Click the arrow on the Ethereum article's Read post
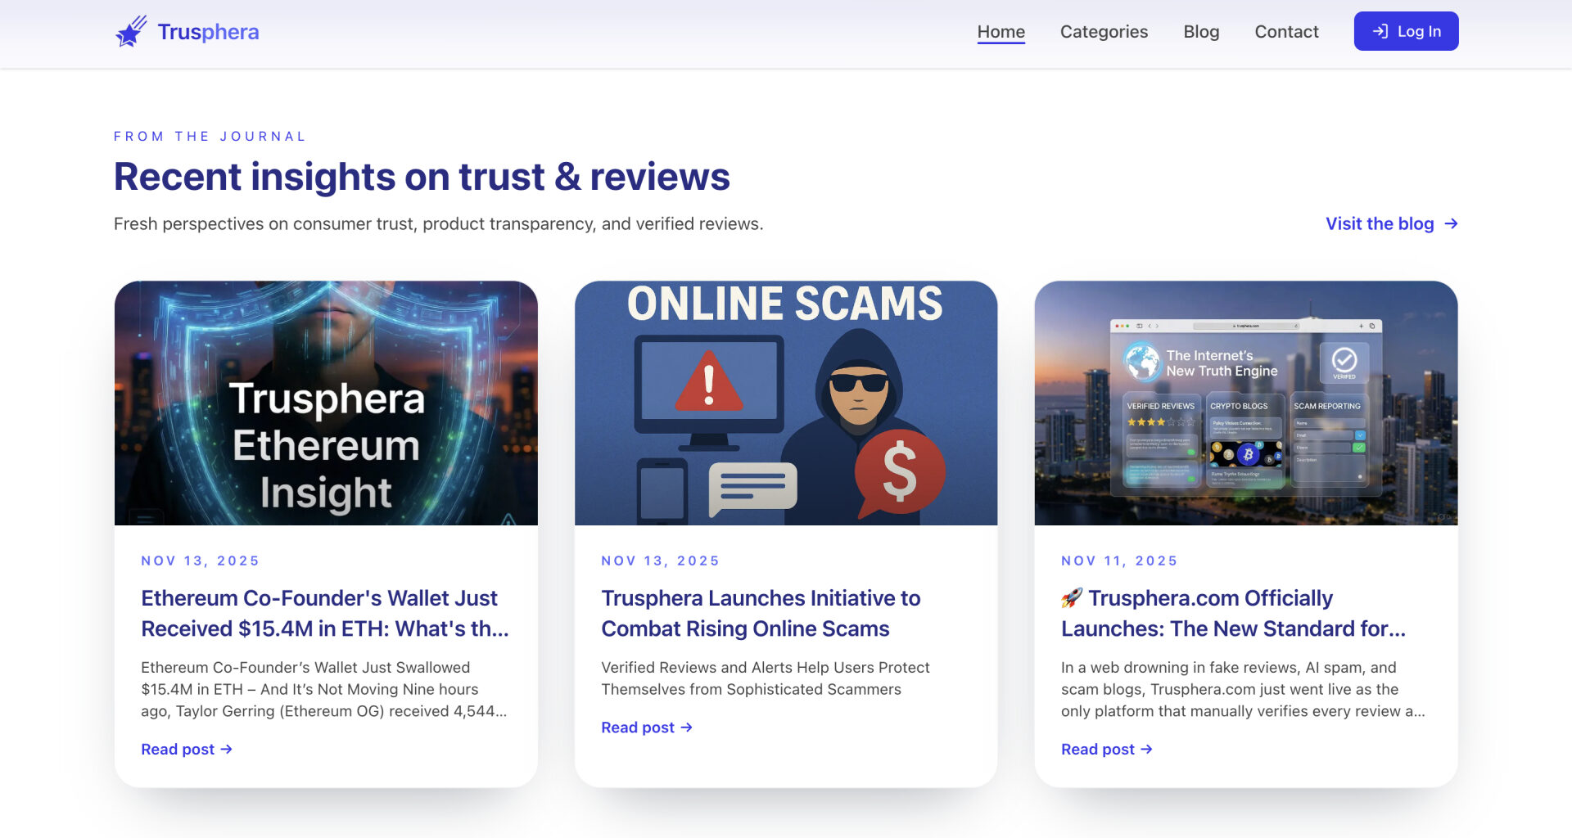The width and height of the screenshot is (1572, 838). 227,749
